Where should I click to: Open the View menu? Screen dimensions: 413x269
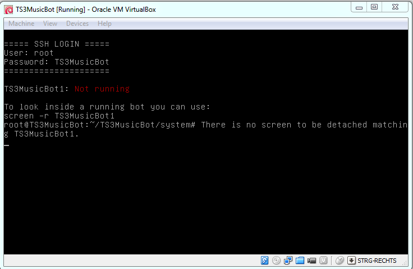(50, 24)
